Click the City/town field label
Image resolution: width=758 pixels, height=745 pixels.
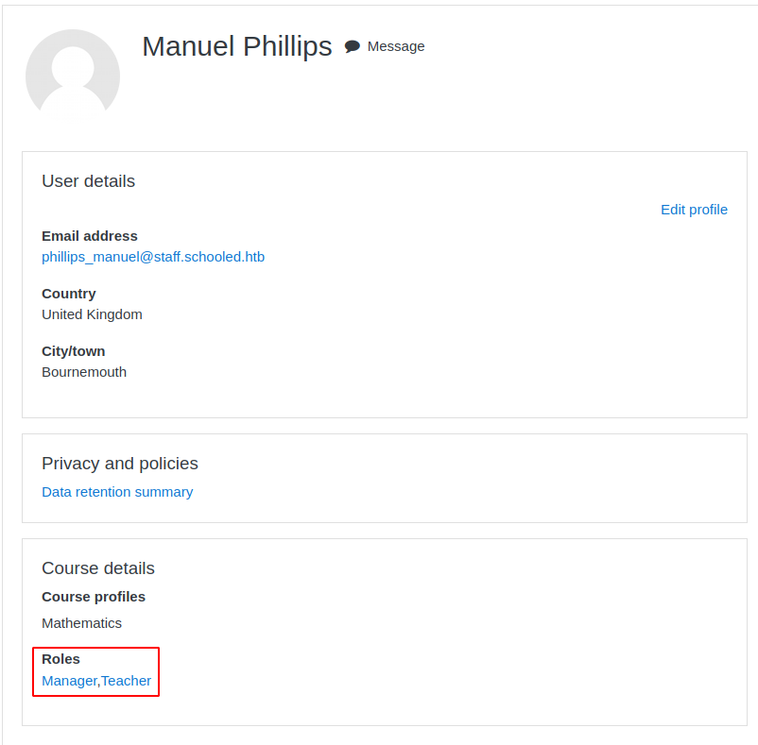[74, 351]
